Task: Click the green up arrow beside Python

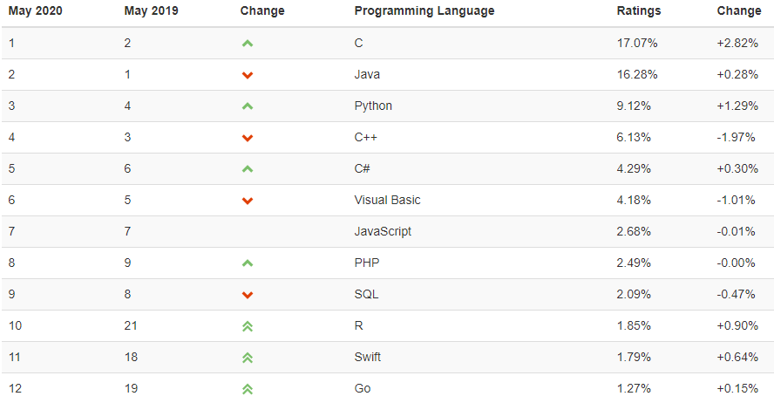Action: [x=247, y=106]
